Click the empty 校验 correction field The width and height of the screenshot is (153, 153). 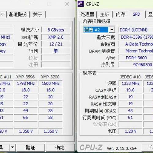[x=56, y=58]
